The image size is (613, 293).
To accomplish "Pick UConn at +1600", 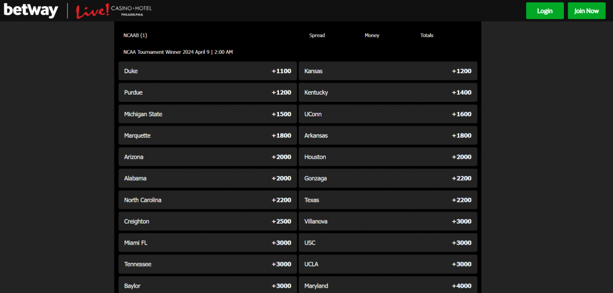I will click(388, 114).
